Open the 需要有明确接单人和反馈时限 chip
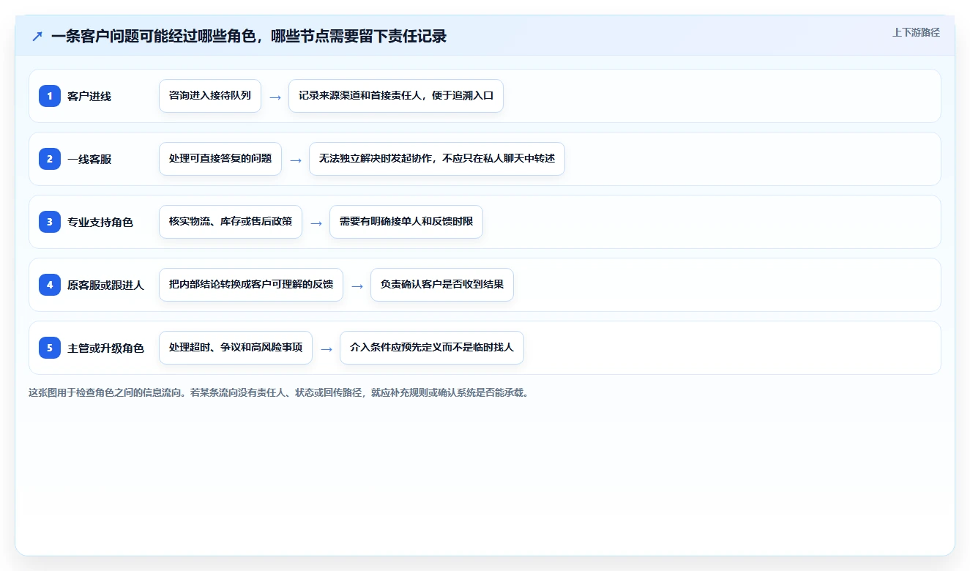This screenshot has width=970, height=571. tap(406, 222)
